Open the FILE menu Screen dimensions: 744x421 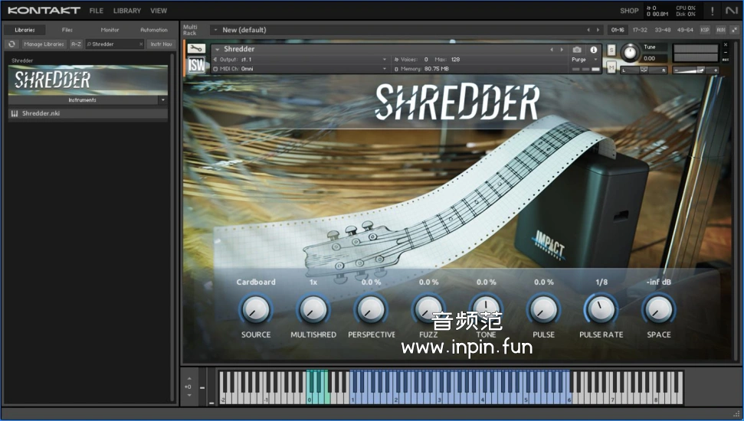[97, 11]
